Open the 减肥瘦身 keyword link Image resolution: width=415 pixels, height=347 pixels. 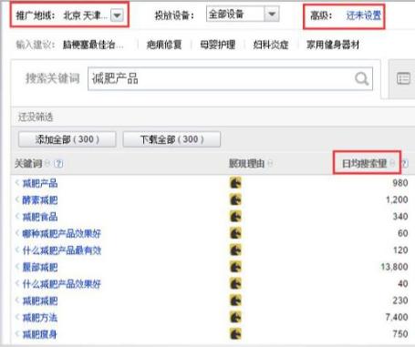tap(40, 334)
